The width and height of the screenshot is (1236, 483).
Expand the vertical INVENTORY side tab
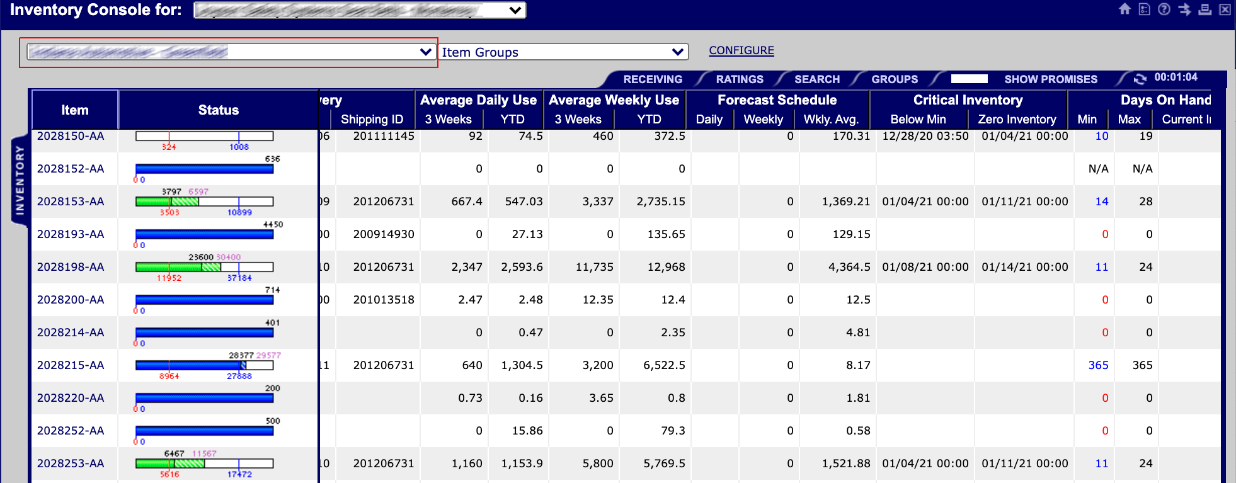[x=20, y=180]
